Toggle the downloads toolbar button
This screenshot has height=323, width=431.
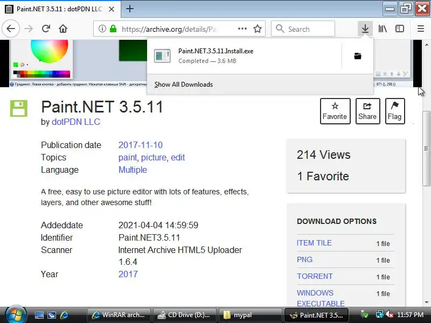pyautogui.click(x=365, y=29)
